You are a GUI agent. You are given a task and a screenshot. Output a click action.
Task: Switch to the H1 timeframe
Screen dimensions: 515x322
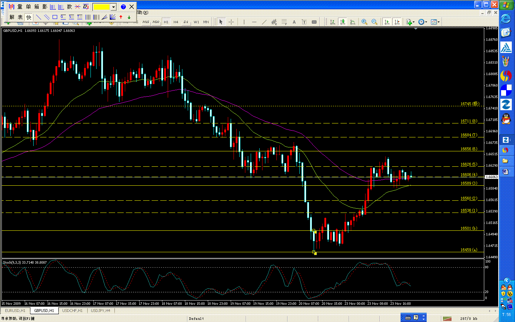(x=166, y=22)
